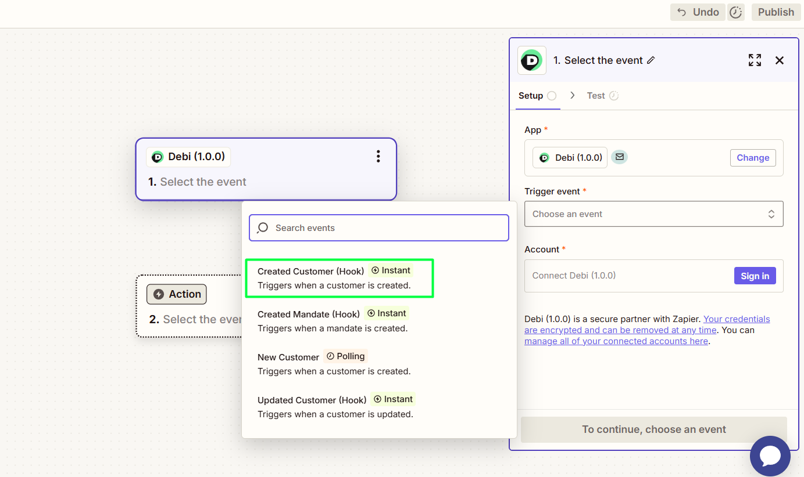
Task: Click the Change button for the app
Action: (753, 158)
